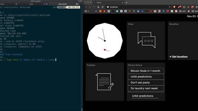
Task: Close the Home browser tab
Action: (x=123, y=2)
